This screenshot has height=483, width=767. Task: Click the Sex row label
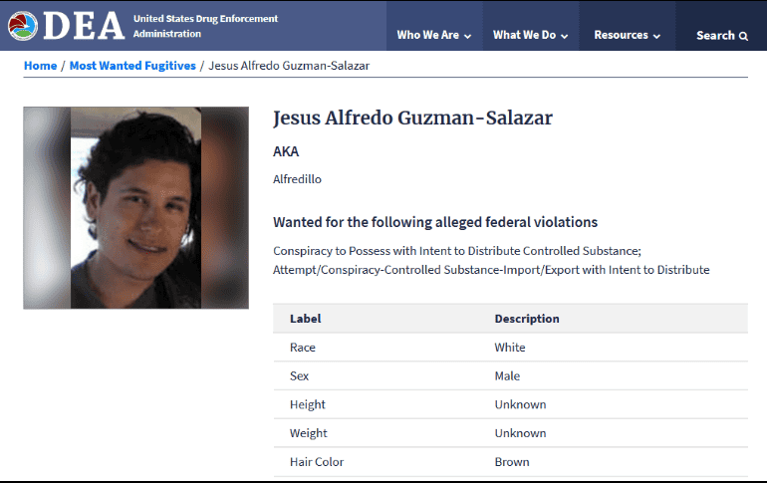coord(299,375)
